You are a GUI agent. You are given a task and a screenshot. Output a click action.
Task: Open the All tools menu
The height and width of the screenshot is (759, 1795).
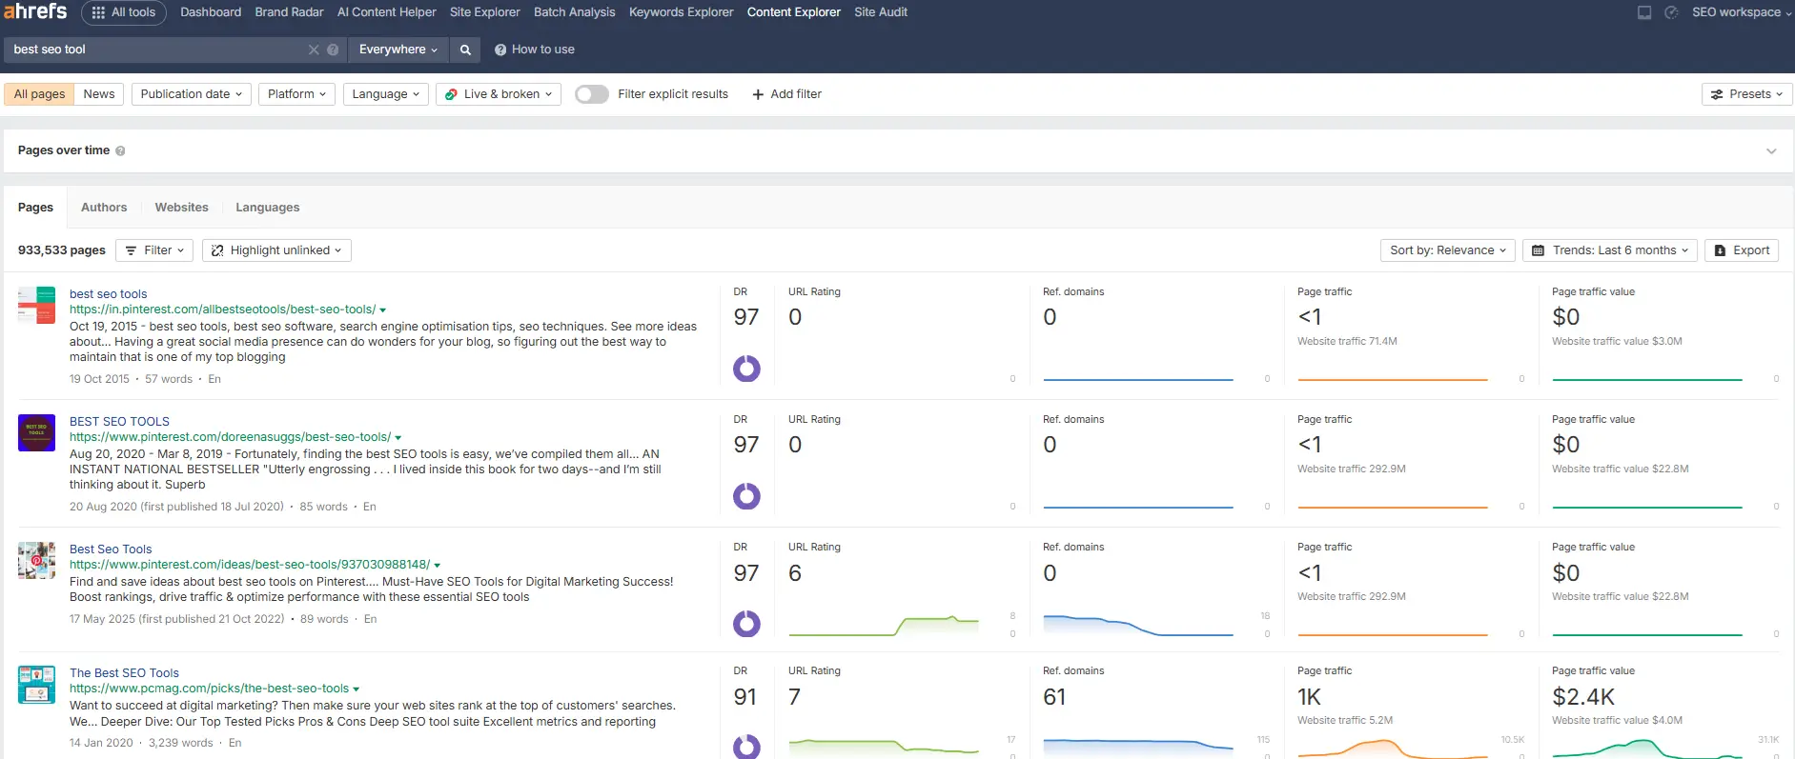click(124, 12)
